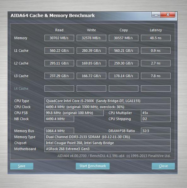187x188 pixels.
Task: Click empty L4 Cache Latency field
Action: (x=156, y=88)
